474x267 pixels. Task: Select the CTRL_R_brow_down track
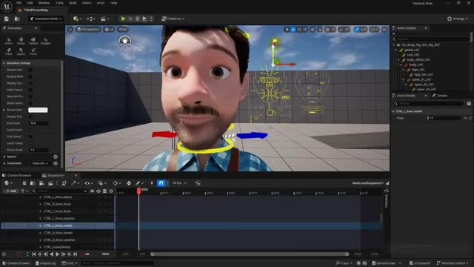point(58,204)
